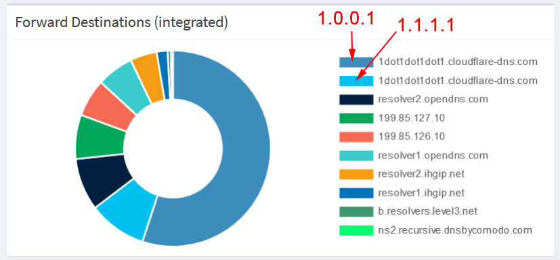Click the light-blue legend swatch for second cloudflare-dns entry
Viewport: 560px width, 260px height.
(x=356, y=81)
